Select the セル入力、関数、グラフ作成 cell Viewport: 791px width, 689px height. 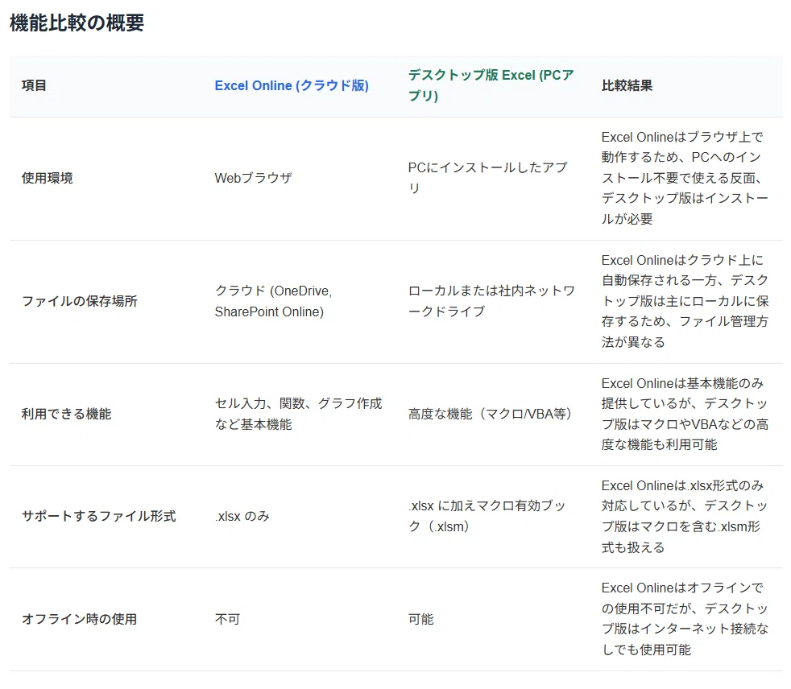coord(298,414)
